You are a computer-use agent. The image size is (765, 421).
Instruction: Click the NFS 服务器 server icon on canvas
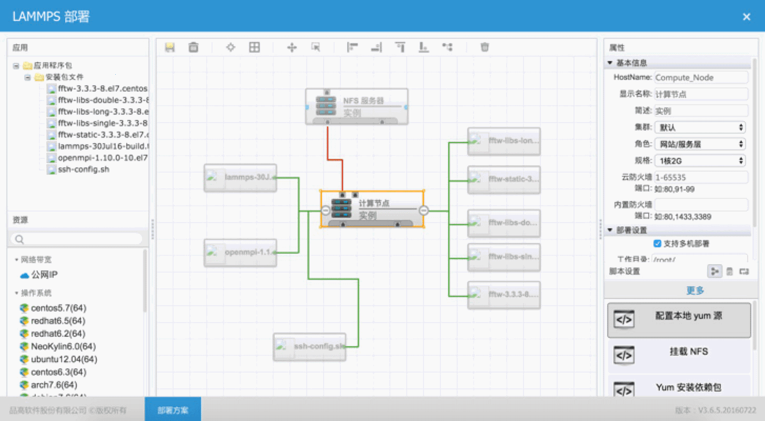click(326, 106)
